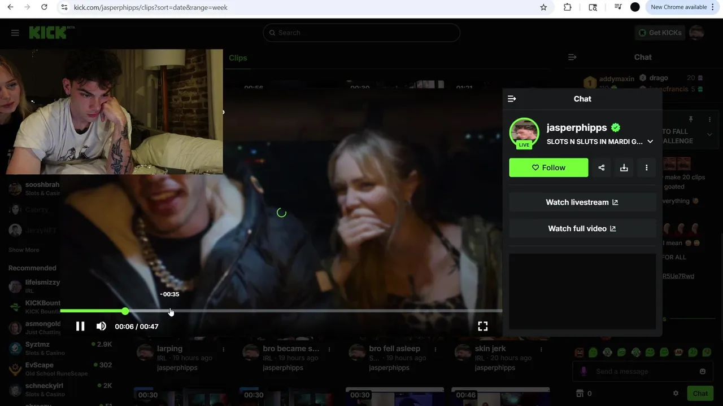The image size is (723, 406).
Task: Open Watch livestream link
Action: coord(582,202)
